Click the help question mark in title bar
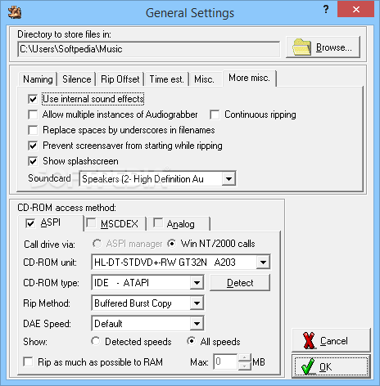Image resolution: width=380 pixels, height=386 pixels. point(326,10)
